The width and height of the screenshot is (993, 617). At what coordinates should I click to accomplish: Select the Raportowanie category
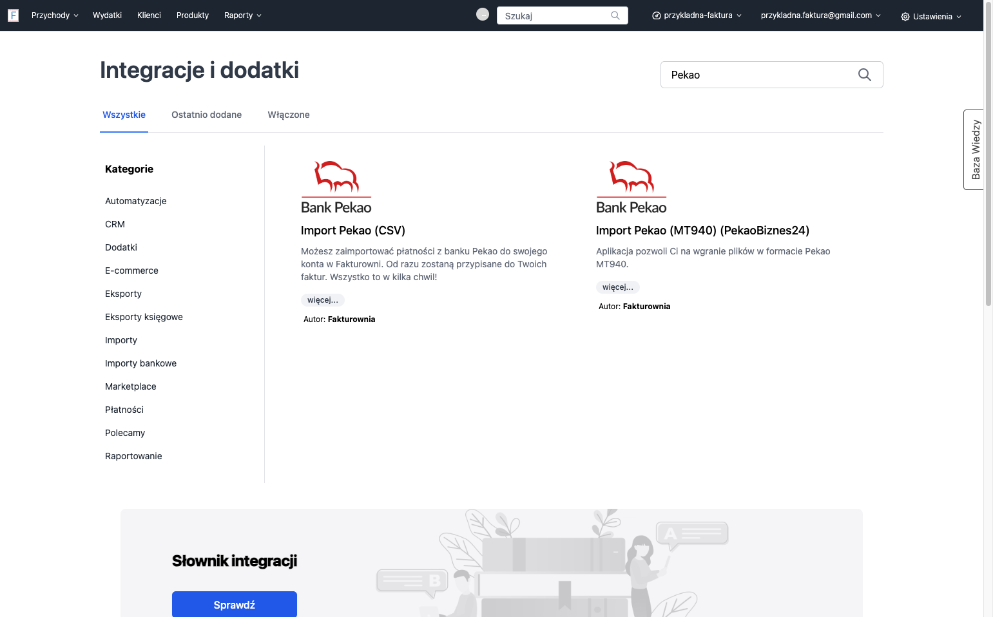(133, 456)
